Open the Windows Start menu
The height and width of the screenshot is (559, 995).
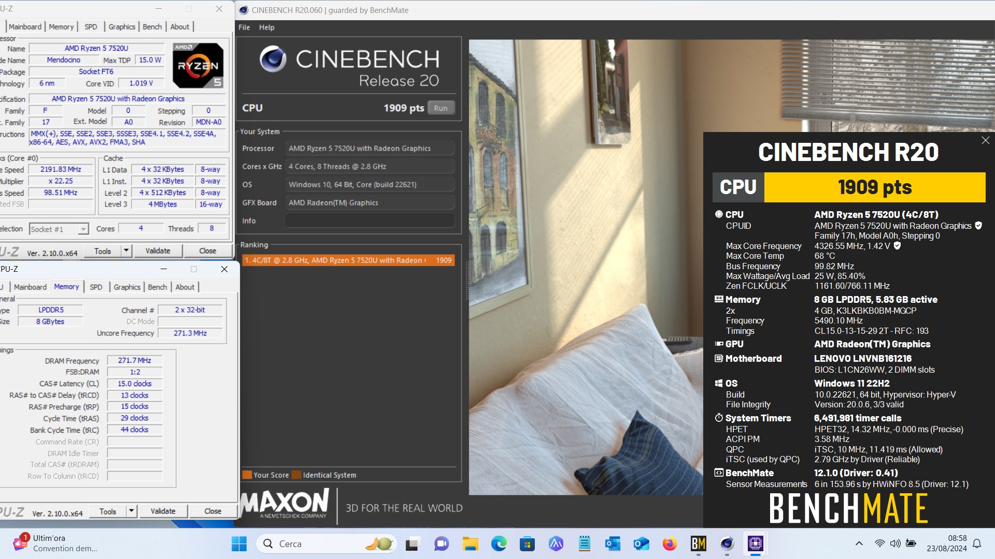coord(239,543)
